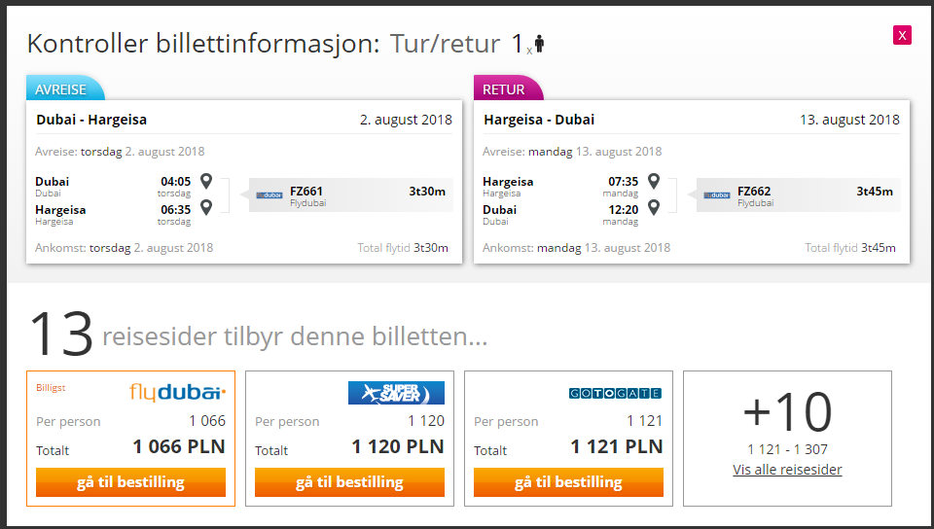Go to booking with Gotogate for 1 121 PLN
The height and width of the screenshot is (529, 934).
(x=568, y=482)
